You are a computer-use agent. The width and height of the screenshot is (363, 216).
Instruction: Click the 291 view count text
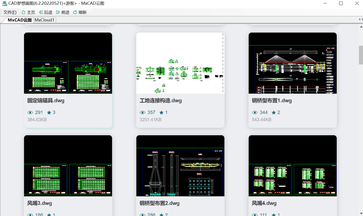39,112
